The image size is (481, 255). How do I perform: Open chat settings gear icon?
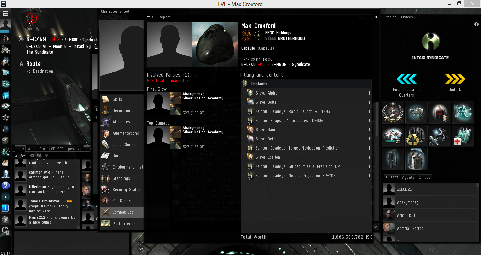point(32,156)
